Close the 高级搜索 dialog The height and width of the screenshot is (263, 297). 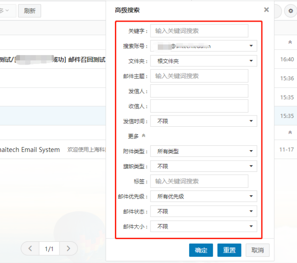266,10
